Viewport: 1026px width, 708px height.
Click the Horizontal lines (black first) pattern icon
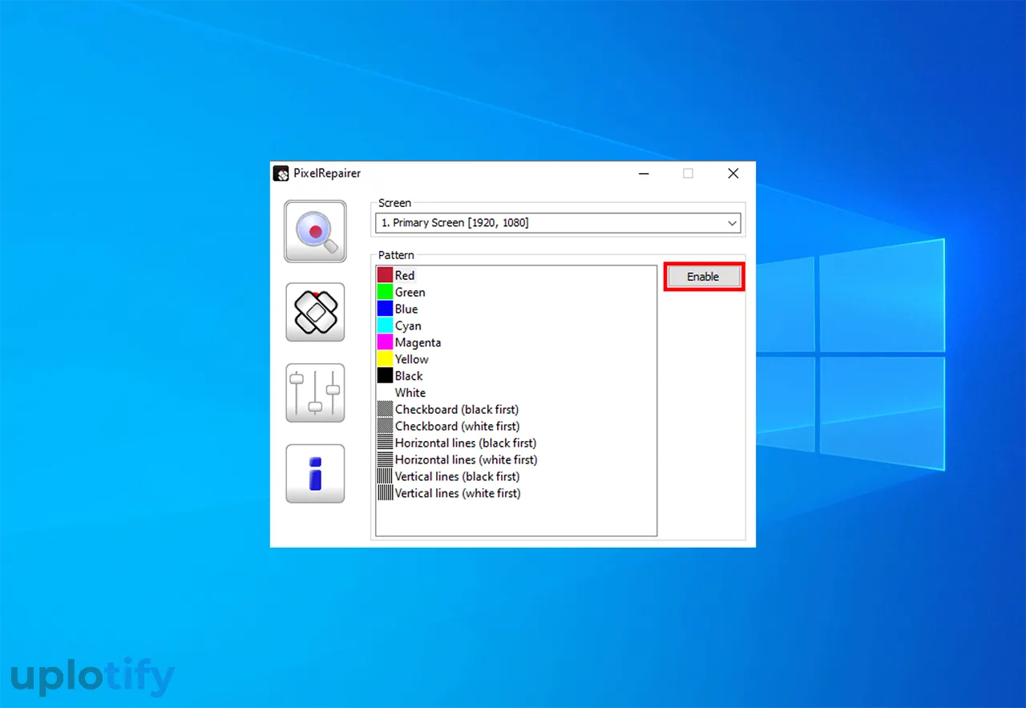click(385, 443)
